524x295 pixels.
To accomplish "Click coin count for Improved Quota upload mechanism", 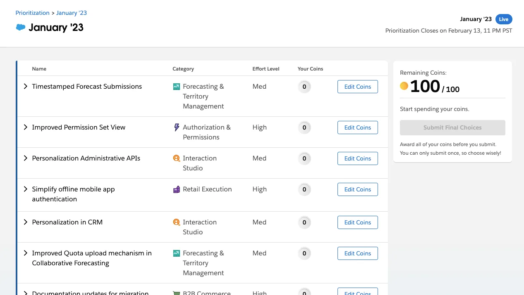I will click(304, 253).
